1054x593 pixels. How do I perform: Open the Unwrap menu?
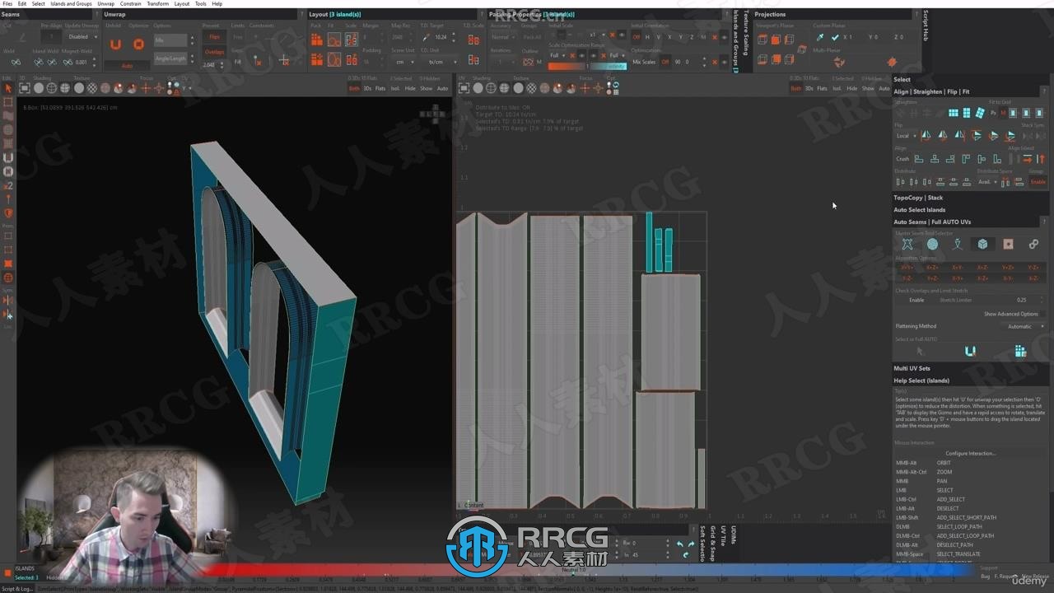pos(106,3)
